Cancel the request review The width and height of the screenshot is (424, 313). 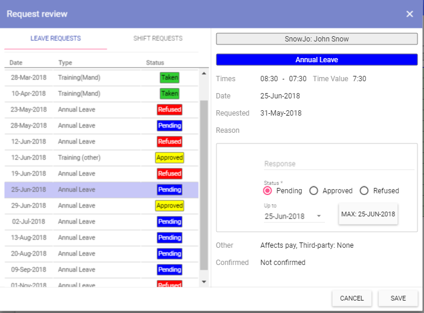click(x=352, y=298)
